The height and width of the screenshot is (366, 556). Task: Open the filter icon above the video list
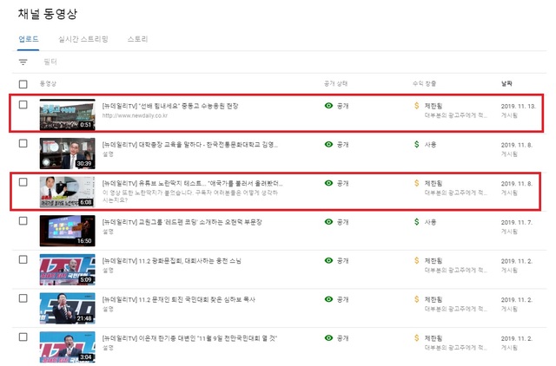[23, 62]
